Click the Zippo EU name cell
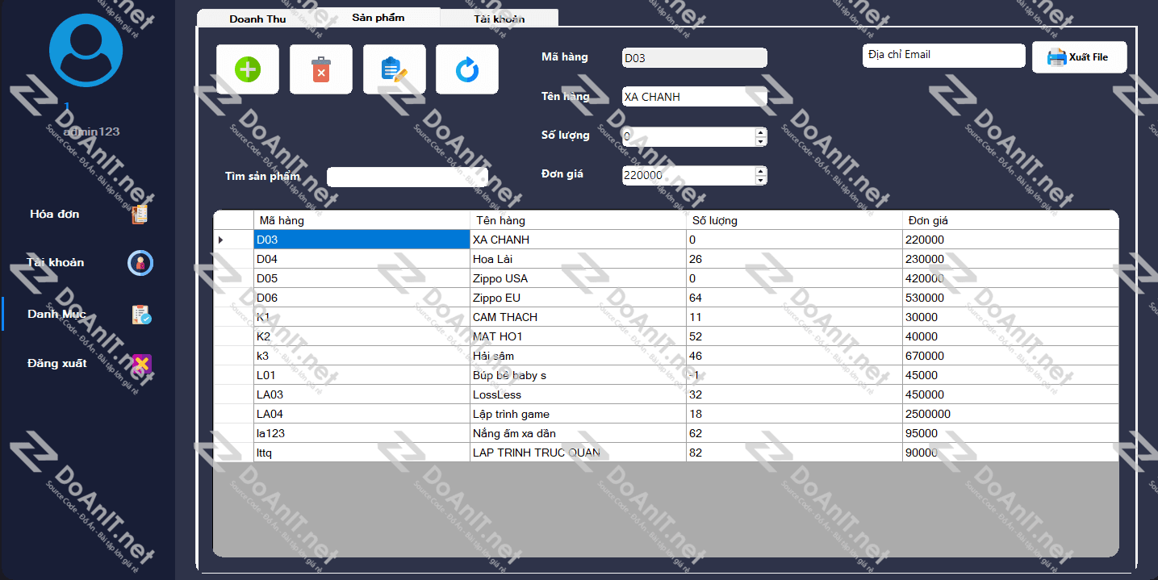The width and height of the screenshot is (1158, 580). [578, 298]
